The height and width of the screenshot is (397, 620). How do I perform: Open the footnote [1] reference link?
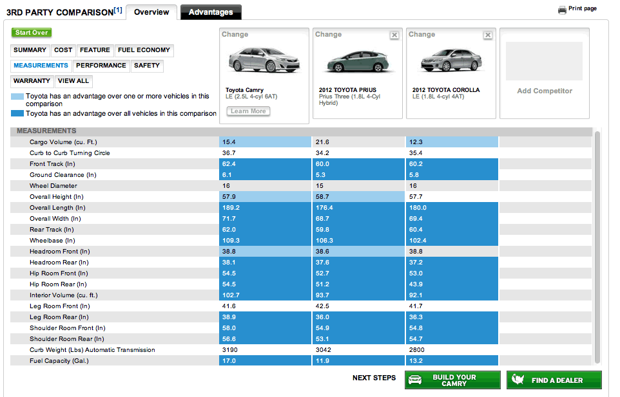(x=118, y=10)
